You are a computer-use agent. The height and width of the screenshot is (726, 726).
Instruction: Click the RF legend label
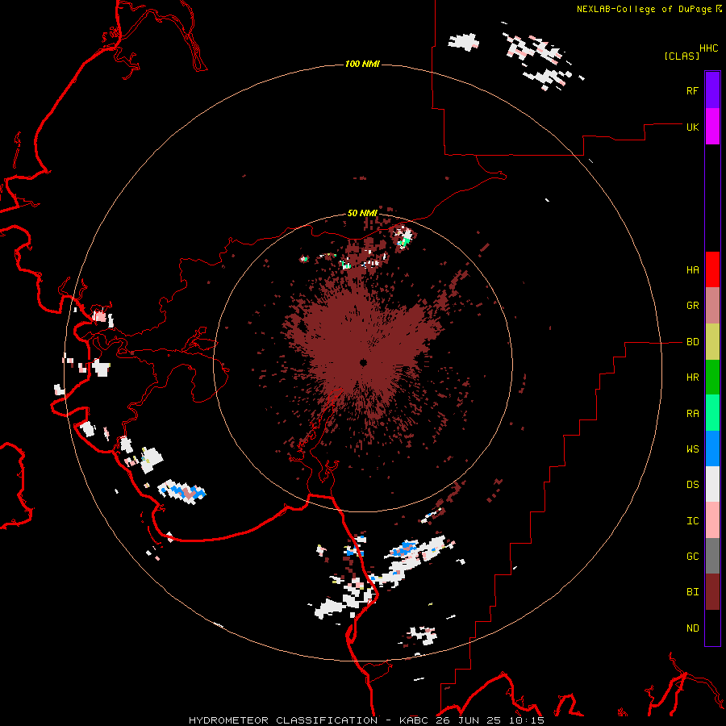[693, 90]
